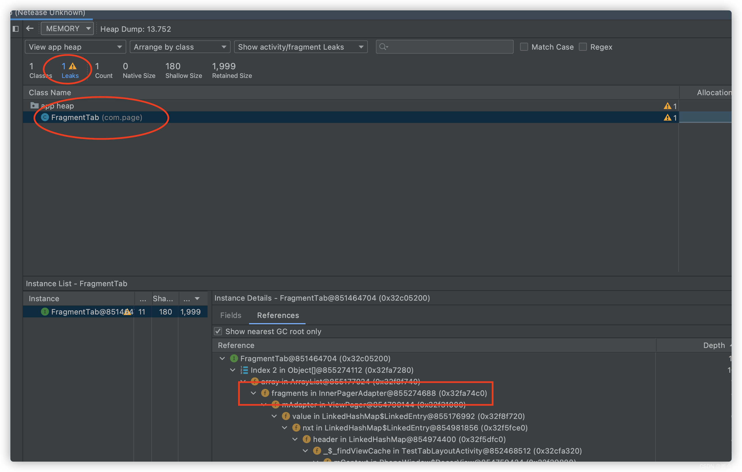Select the References tab

278,315
